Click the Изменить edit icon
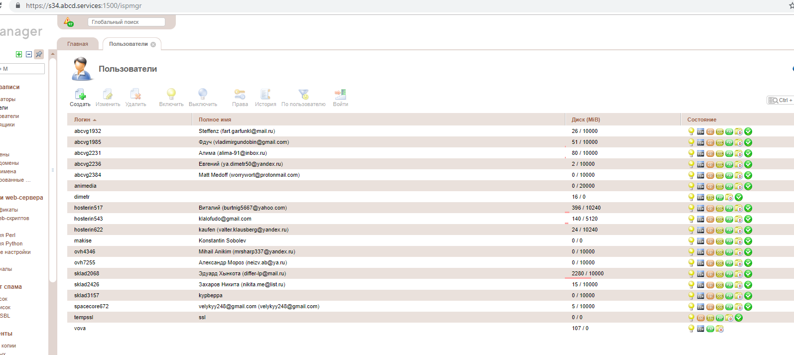 (x=108, y=95)
